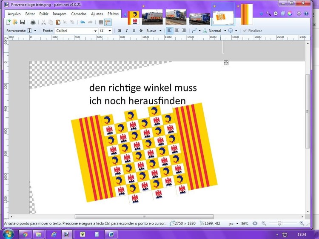Click the Paste clipboard icon
The height and width of the screenshot is (239, 319).
[x=58, y=22]
